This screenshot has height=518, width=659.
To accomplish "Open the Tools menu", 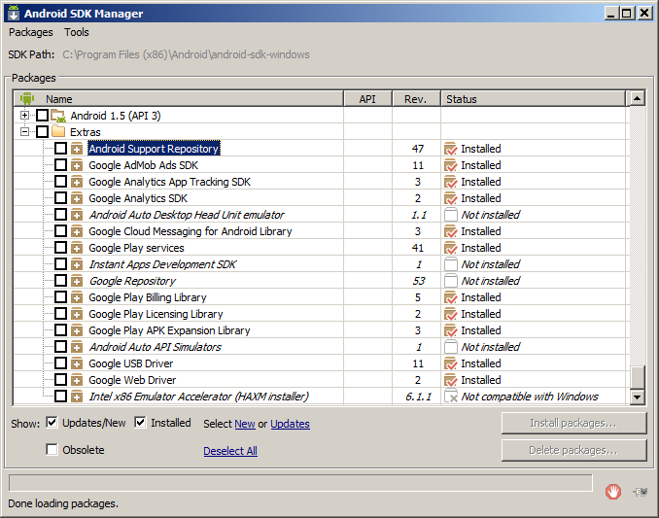I will coord(77,32).
